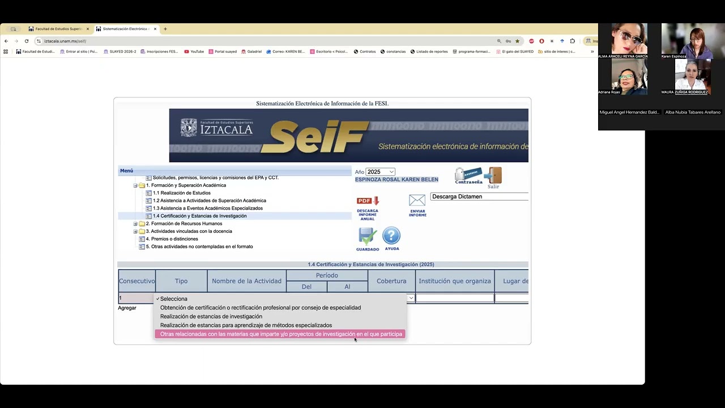This screenshot has height=408, width=725.
Task: Open the browser extensions puzzle icon
Action: 572,41
